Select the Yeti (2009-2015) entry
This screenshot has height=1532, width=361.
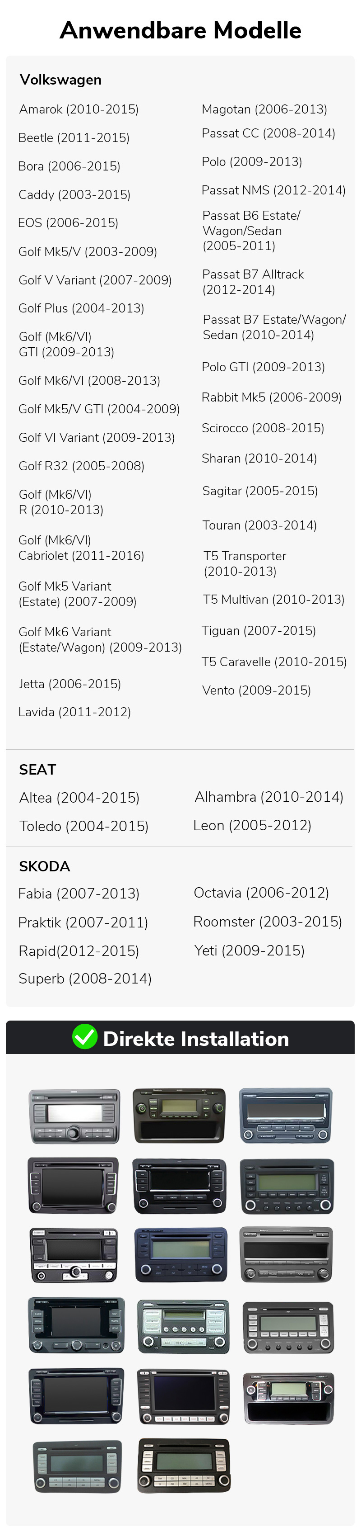point(250,950)
